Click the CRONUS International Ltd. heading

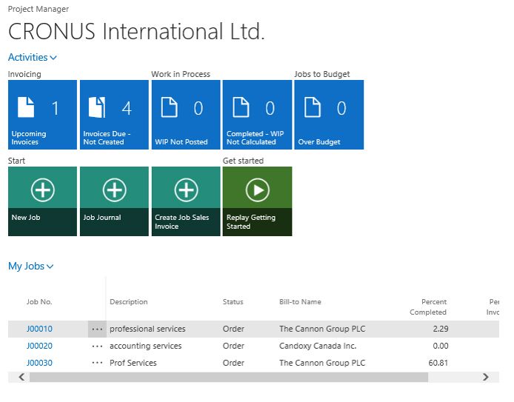(136, 31)
